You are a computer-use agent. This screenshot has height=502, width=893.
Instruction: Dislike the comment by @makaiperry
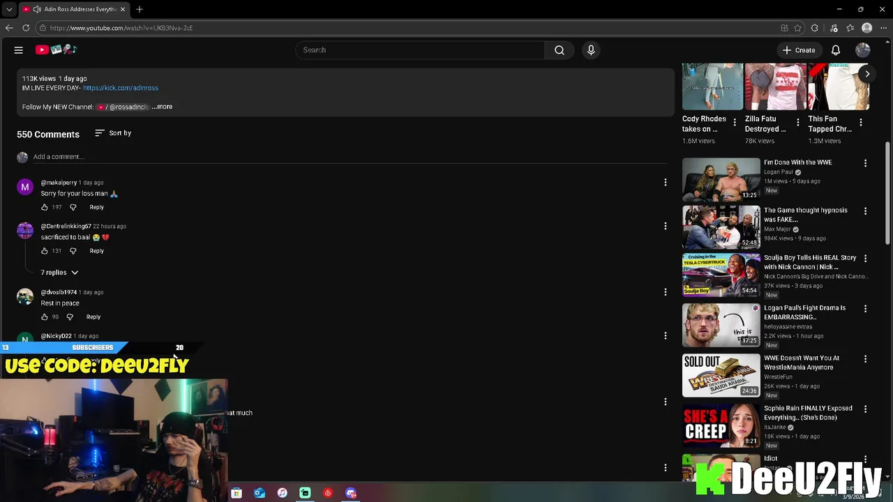pos(73,207)
